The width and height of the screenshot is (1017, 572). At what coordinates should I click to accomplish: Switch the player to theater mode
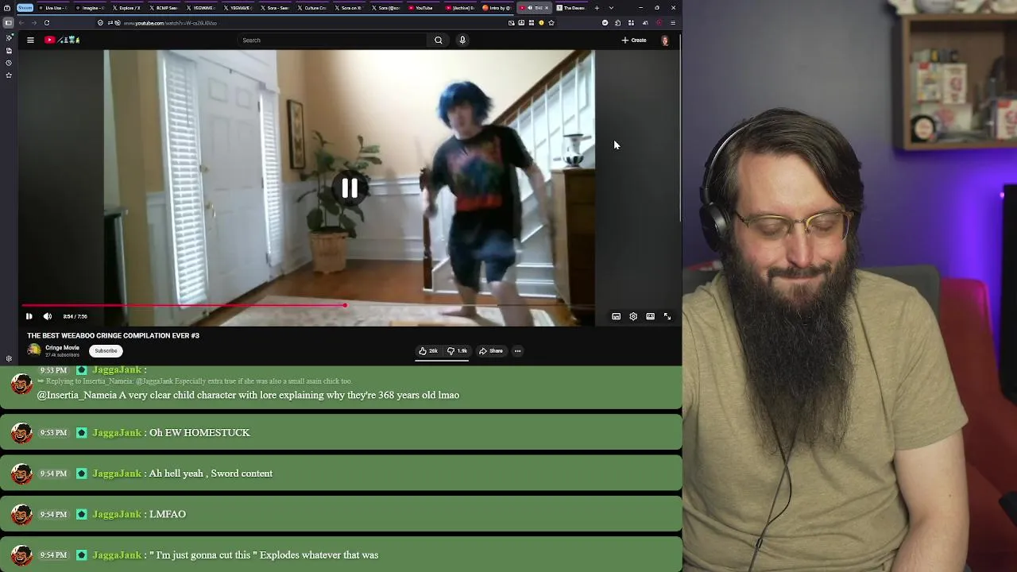pyautogui.click(x=650, y=316)
